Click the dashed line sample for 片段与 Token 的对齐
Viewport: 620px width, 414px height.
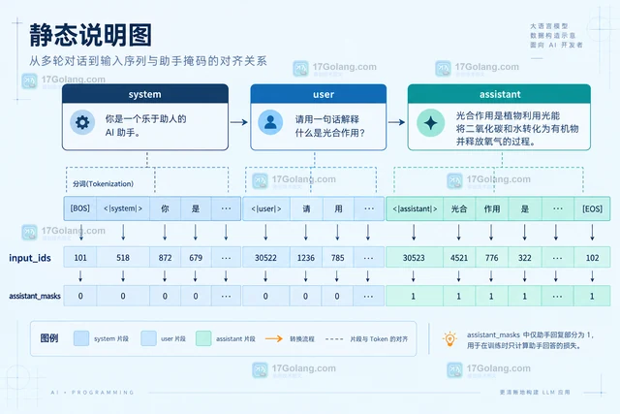[333, 339]
